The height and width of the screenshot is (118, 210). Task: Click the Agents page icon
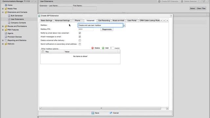(x=6, y=33)
